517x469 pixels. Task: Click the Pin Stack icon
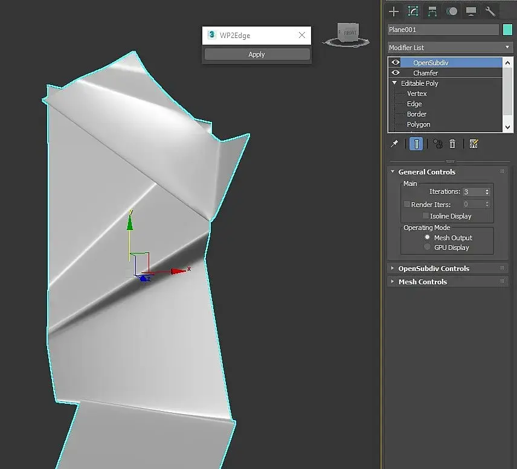[x=394, y=144]
